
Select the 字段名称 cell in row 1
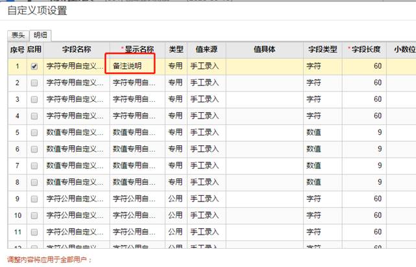click(76, 66)
